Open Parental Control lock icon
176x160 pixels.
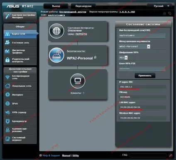point(7,60)
